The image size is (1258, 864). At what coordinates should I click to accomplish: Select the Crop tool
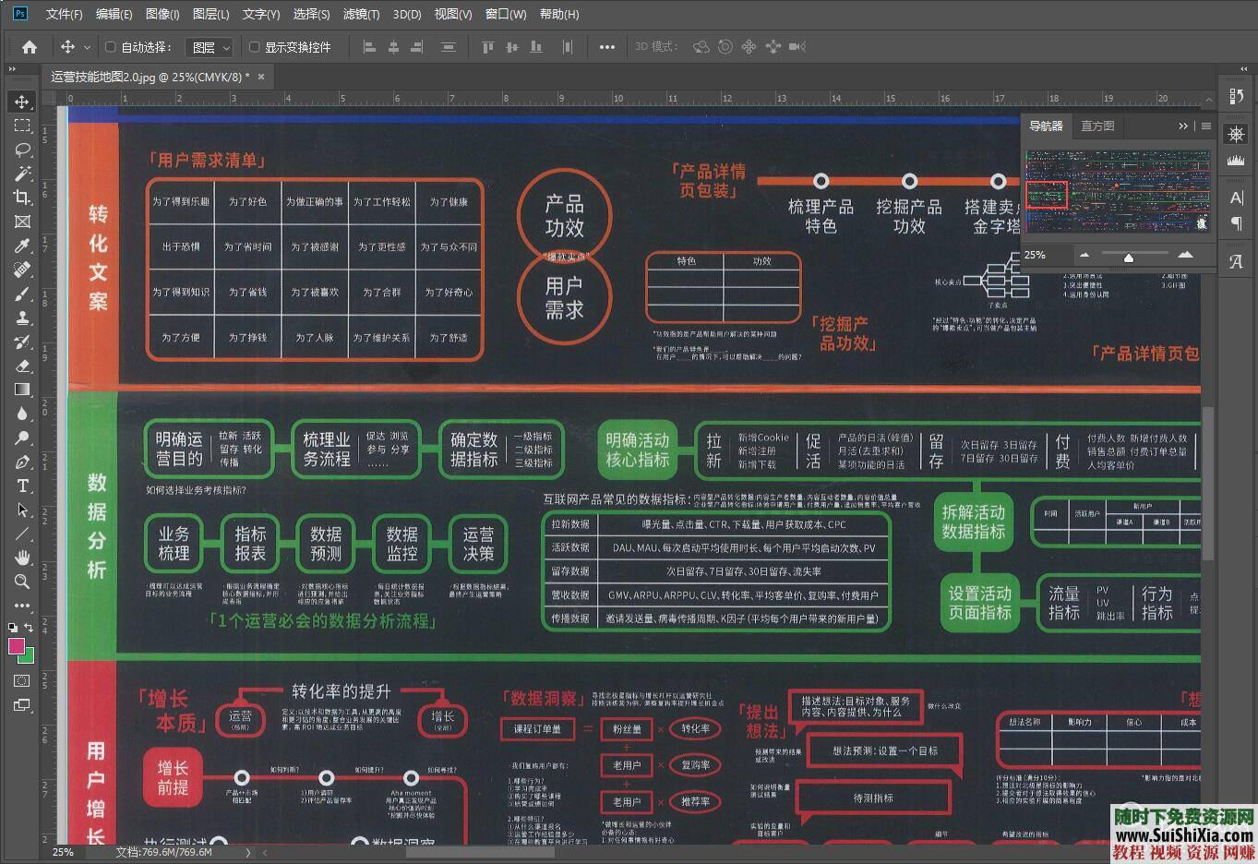pos(22,198)
